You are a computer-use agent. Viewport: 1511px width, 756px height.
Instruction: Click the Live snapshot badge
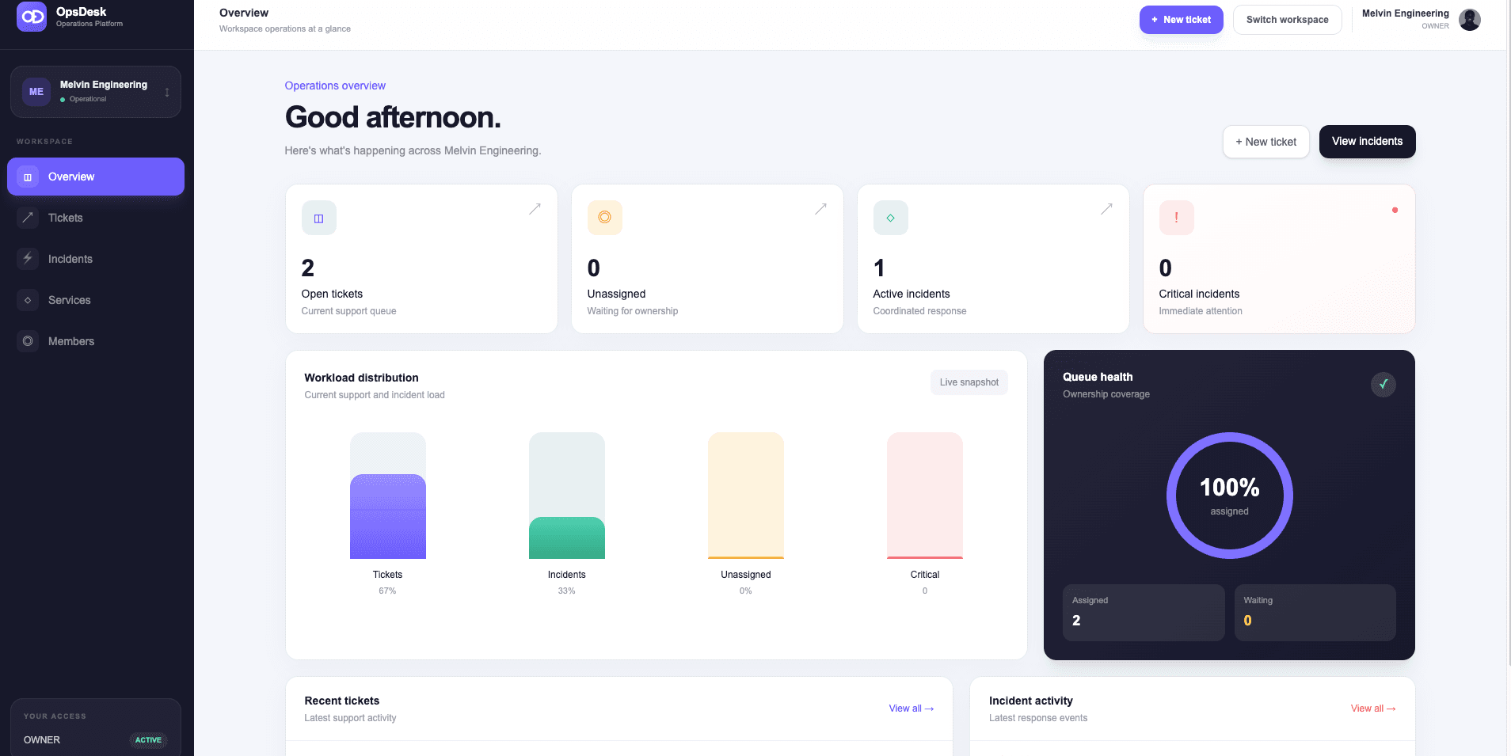click(x=969, y=382)
